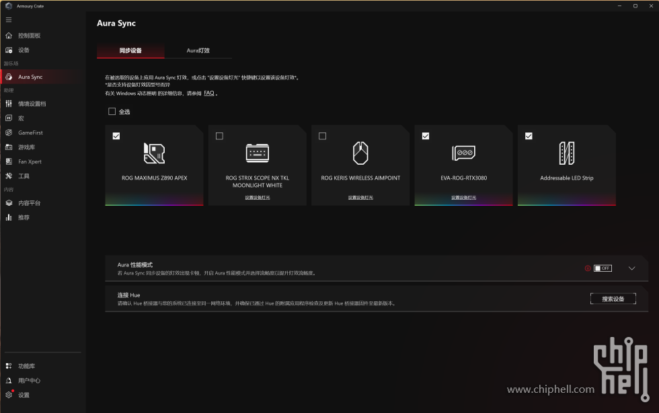Switch to the Aura灯效 tab

pyautogui.click(x=198, y=50)
